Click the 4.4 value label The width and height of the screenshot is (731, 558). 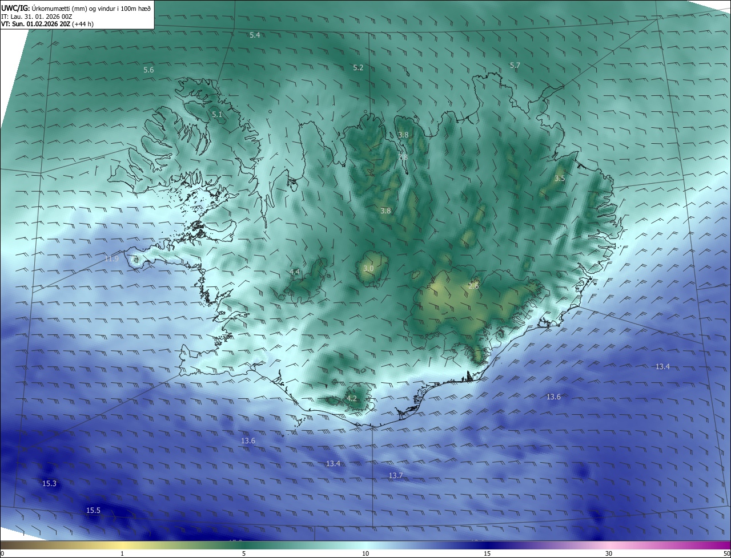click(295, 272)
